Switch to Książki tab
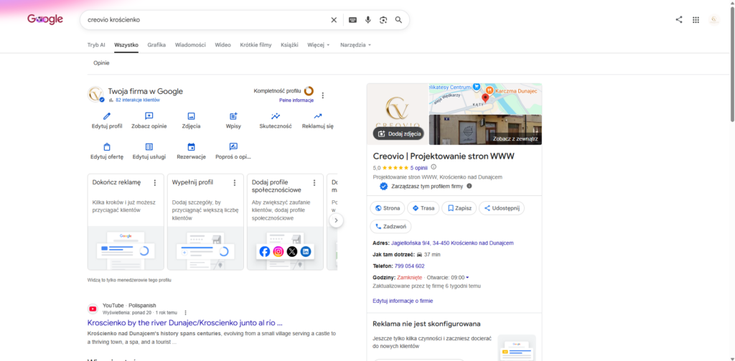The height and width of the screenshot is (361, 735). tap(289, 45)
